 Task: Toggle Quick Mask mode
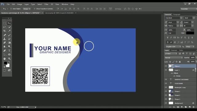click(5, 70)
